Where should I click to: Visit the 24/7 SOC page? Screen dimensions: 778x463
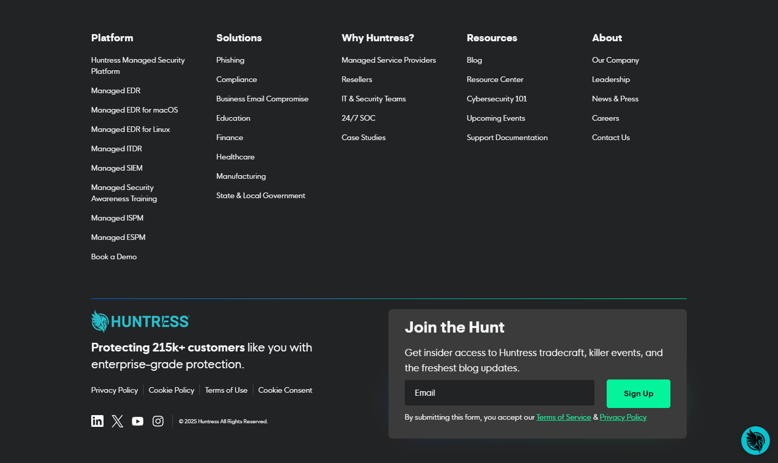(358, 118)
